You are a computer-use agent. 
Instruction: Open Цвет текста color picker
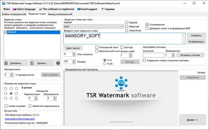pyautogui.click(x=73, y=48)
